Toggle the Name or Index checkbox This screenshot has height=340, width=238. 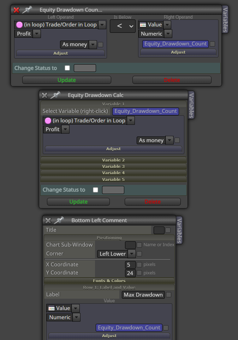(x=139, y=245)
